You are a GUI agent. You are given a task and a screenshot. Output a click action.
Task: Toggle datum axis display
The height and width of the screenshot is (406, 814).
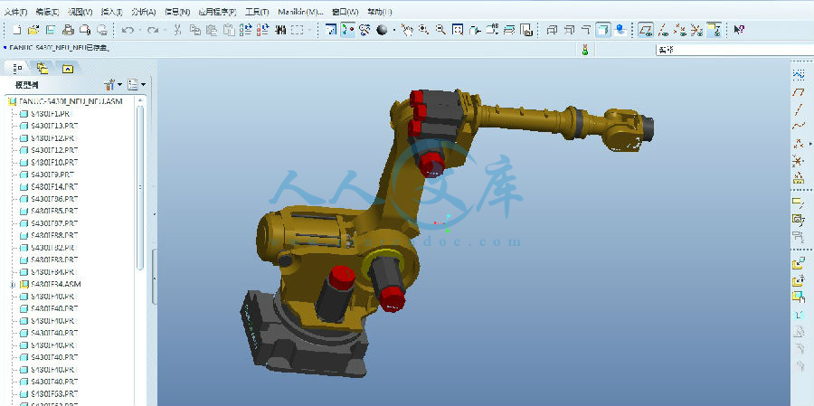(663, 30)
